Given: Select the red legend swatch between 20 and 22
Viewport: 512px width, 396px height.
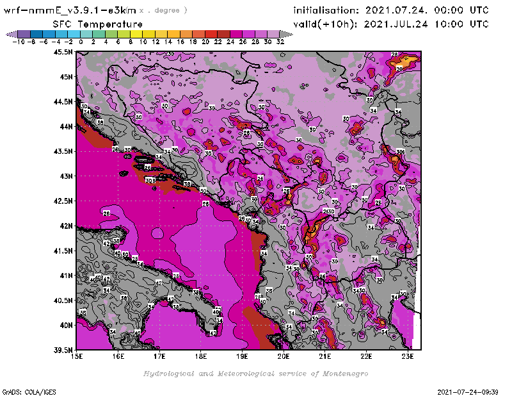Looking at the screenshot, I should point(211,34).
